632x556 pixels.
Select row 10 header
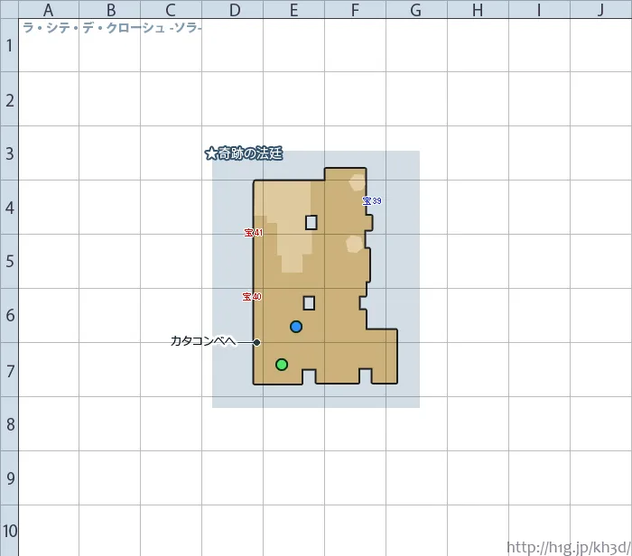[x=9, y=531]
